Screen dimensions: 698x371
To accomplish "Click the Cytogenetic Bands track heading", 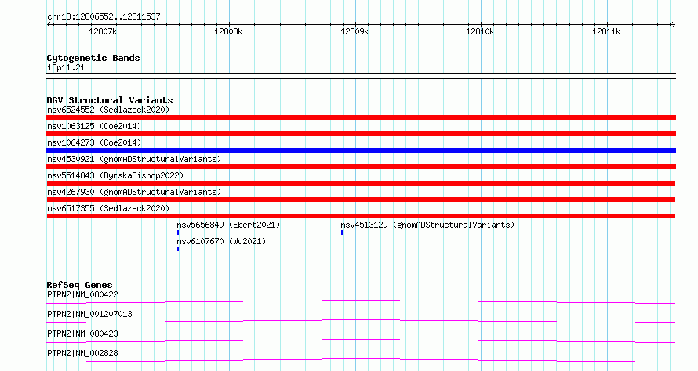I will tap(93, 58).
